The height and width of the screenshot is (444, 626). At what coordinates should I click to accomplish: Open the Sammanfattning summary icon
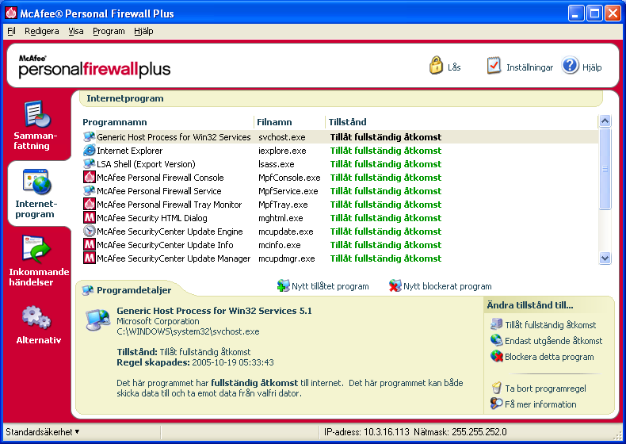(37, 115)
